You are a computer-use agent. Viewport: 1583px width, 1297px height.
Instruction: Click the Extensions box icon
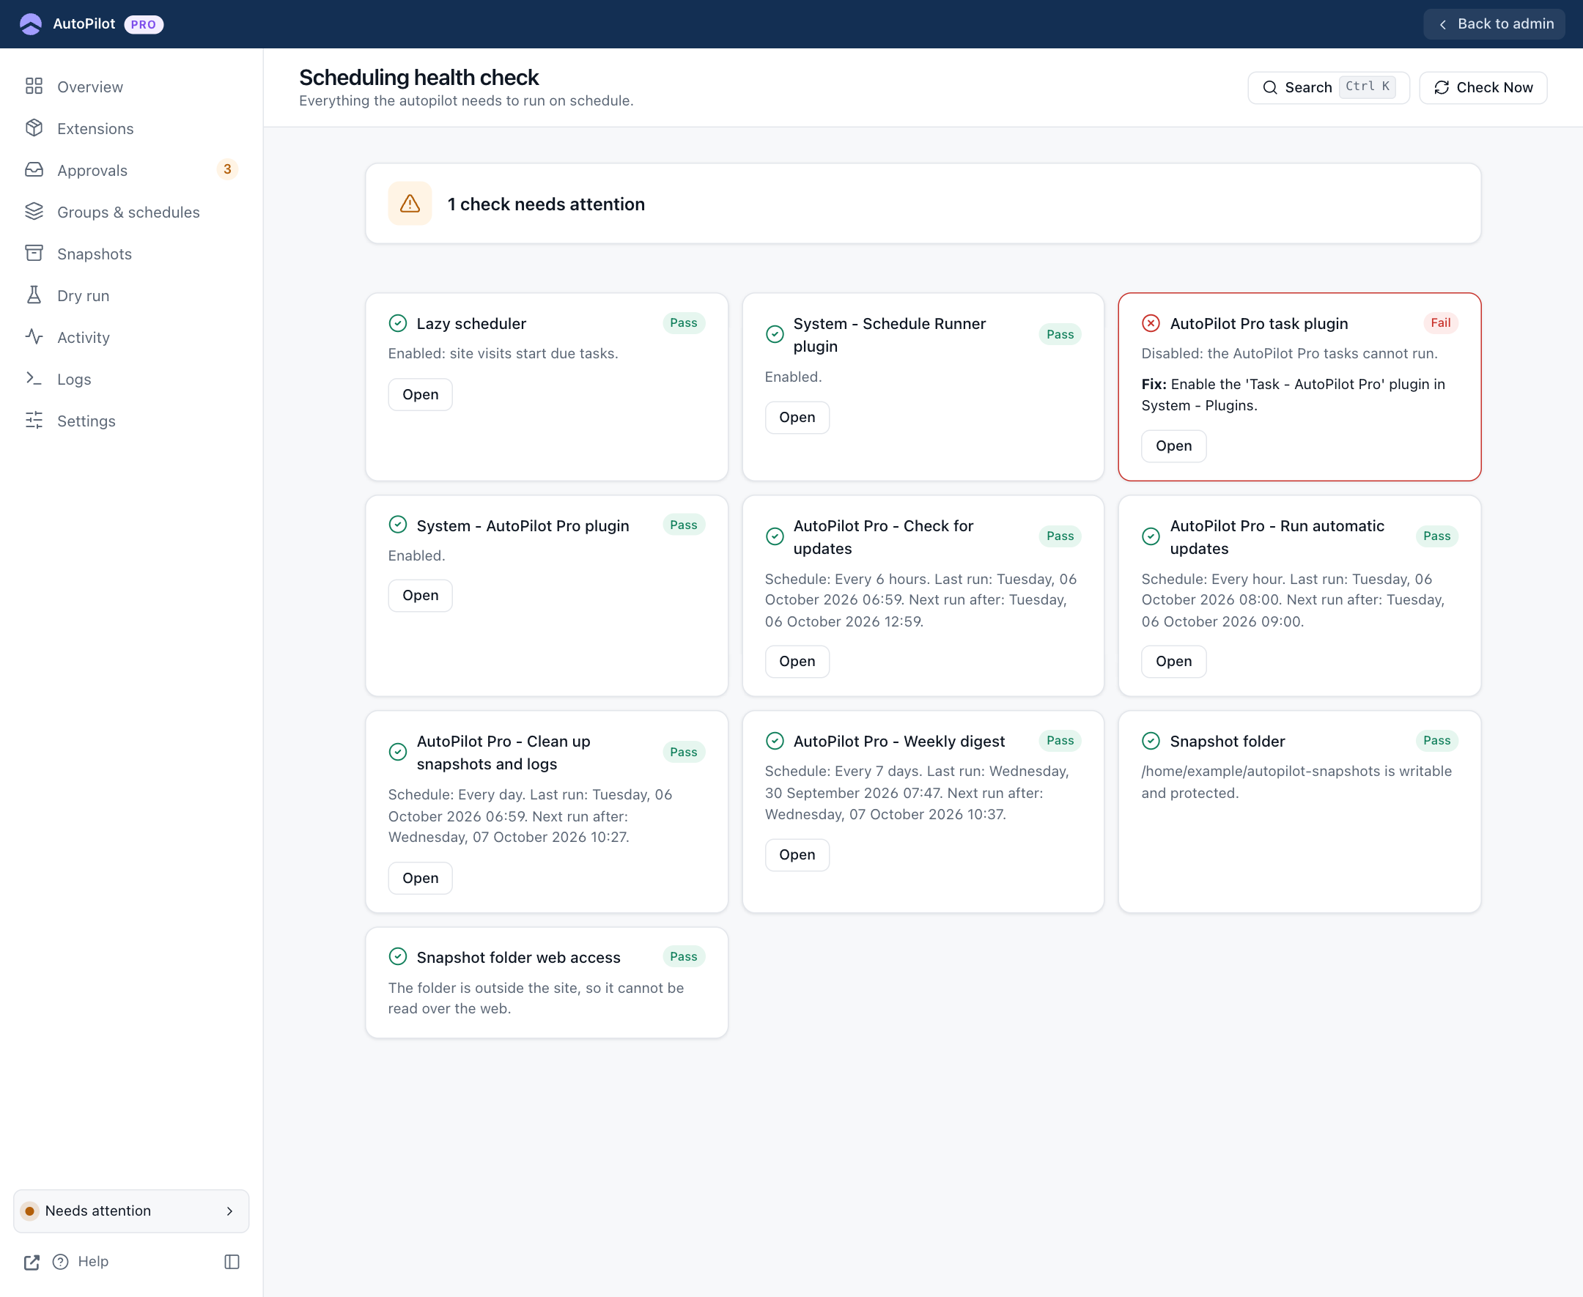[x=34, y=128]
